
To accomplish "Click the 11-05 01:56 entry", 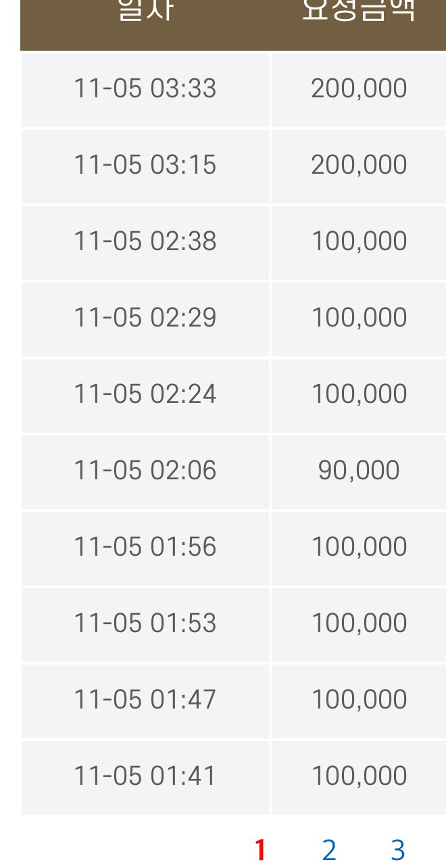I will pyautogui.click(x=145, y=547).
